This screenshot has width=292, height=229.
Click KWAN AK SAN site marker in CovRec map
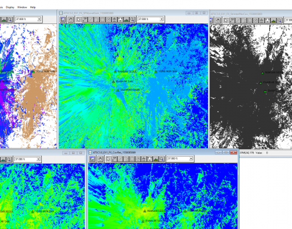pos(143,221)
